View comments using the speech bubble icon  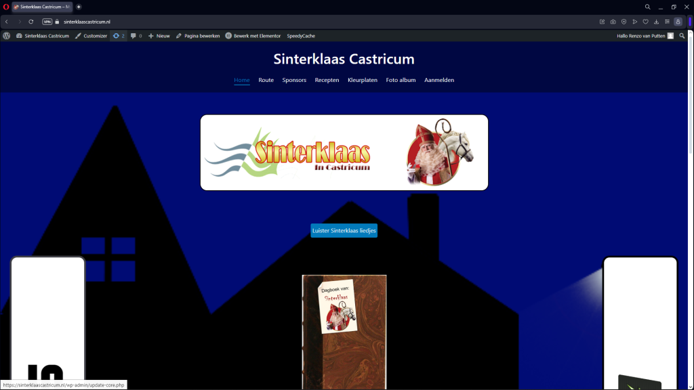pyautogui.click(x=134, y=36)
